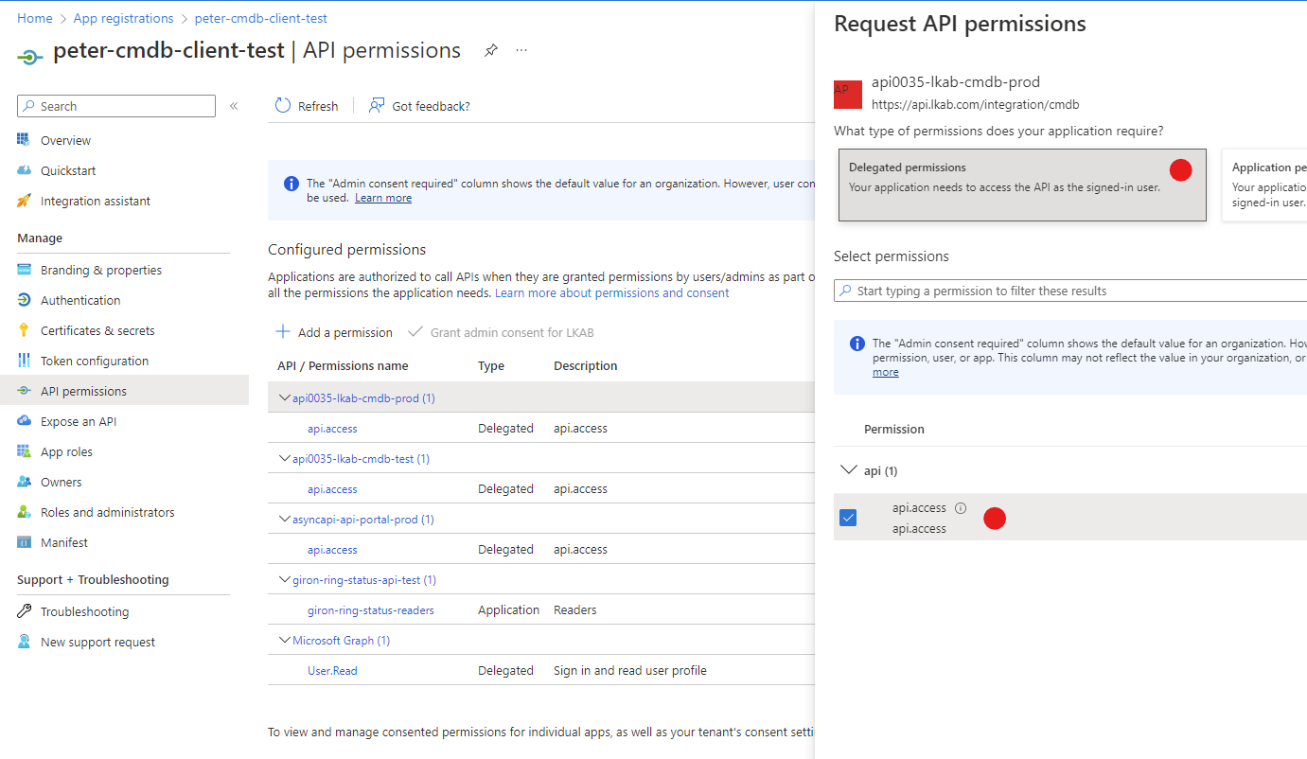This screenshot has height=759, width=1307.
Task: Collapse the api (1) permission group
Action: [x=849, y=469]
